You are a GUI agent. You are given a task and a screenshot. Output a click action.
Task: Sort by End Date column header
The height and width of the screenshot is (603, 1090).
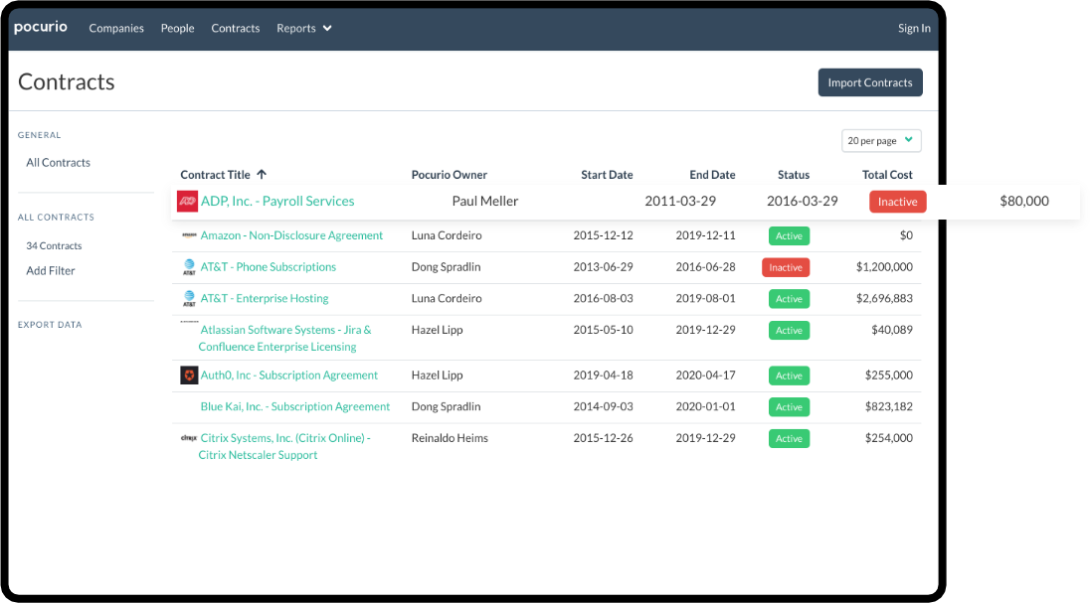(712, 175)
